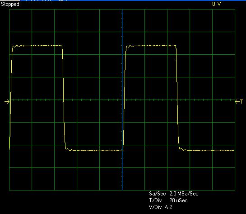Click the 0 V trigger voltage readout
The width and height of the screenshot is (246, 214).
coord(217,4)
